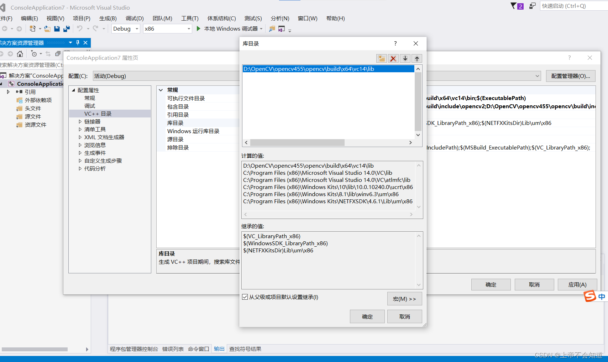
Task: Click the redo arrow in toolbar
Action: (x=95, y=28)
